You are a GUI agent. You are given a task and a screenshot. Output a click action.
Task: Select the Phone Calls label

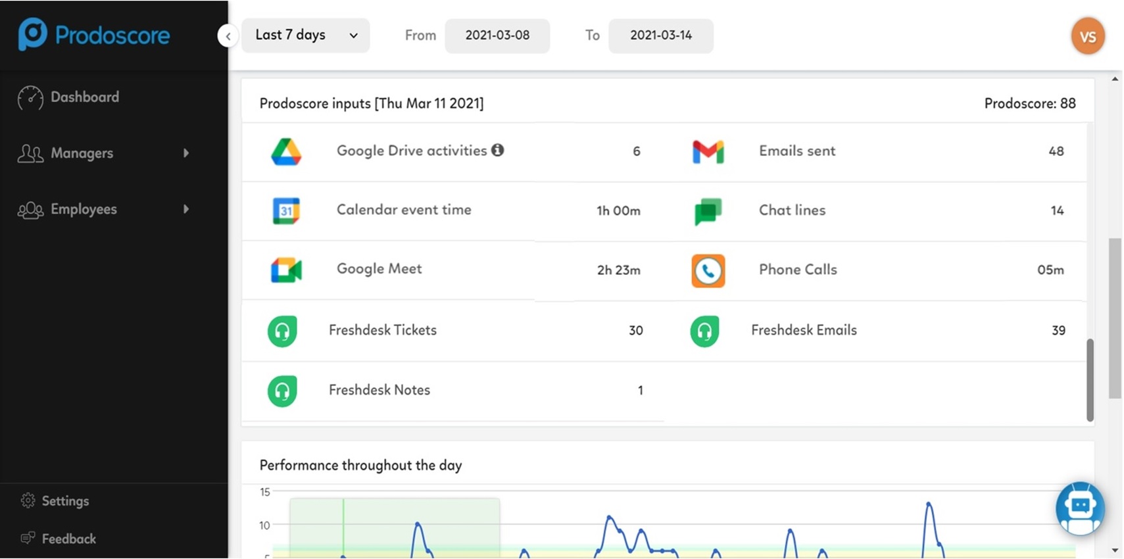pos(798,269)
